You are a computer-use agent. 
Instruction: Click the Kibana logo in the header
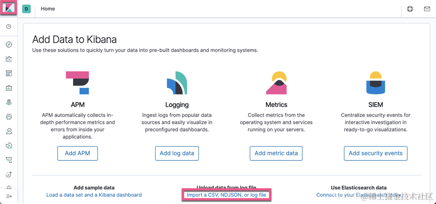click(x=9, y=8)
